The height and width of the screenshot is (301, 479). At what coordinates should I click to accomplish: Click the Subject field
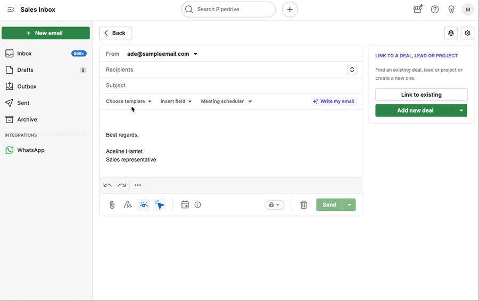point(230,85)
